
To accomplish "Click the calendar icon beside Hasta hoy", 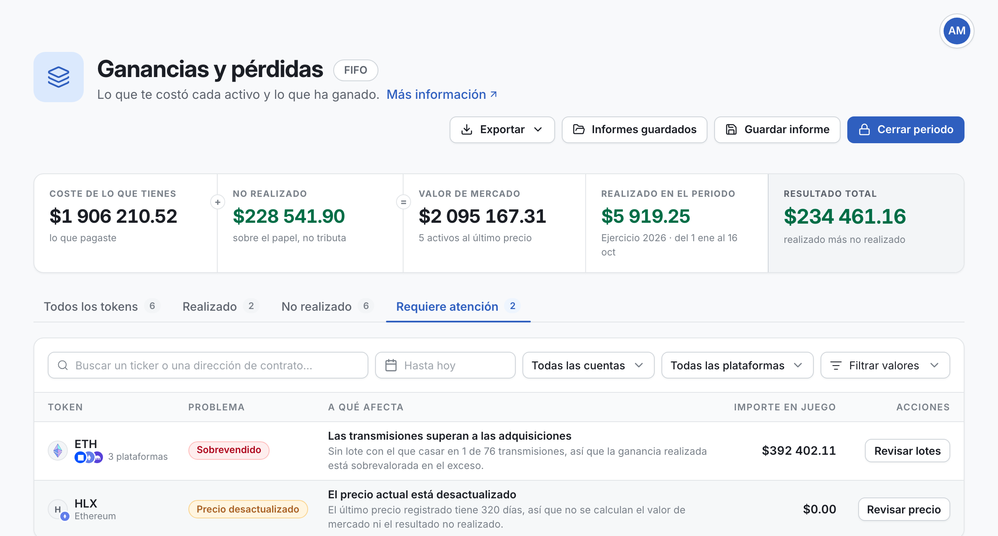I will click(x=391, y=365).
